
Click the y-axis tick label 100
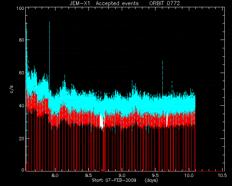tap(20, 8)
